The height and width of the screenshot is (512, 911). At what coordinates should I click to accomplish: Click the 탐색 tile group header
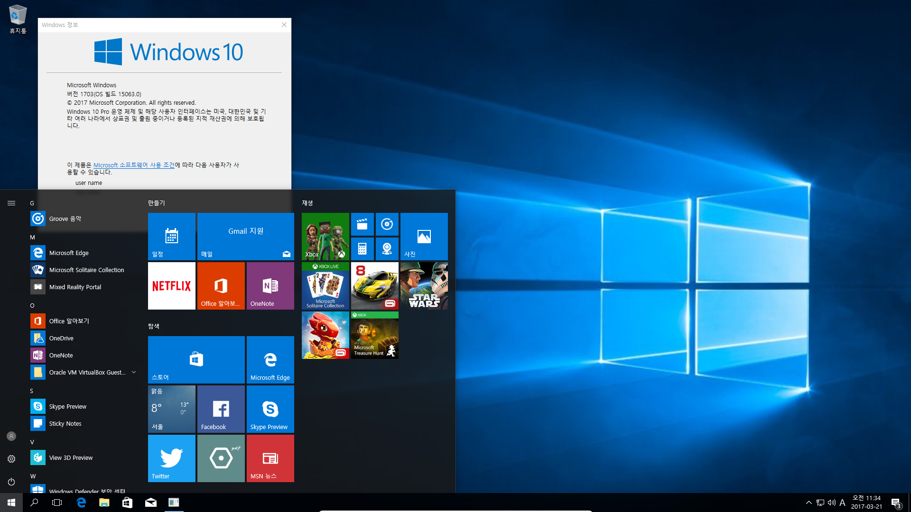click(x=154, y=326)
